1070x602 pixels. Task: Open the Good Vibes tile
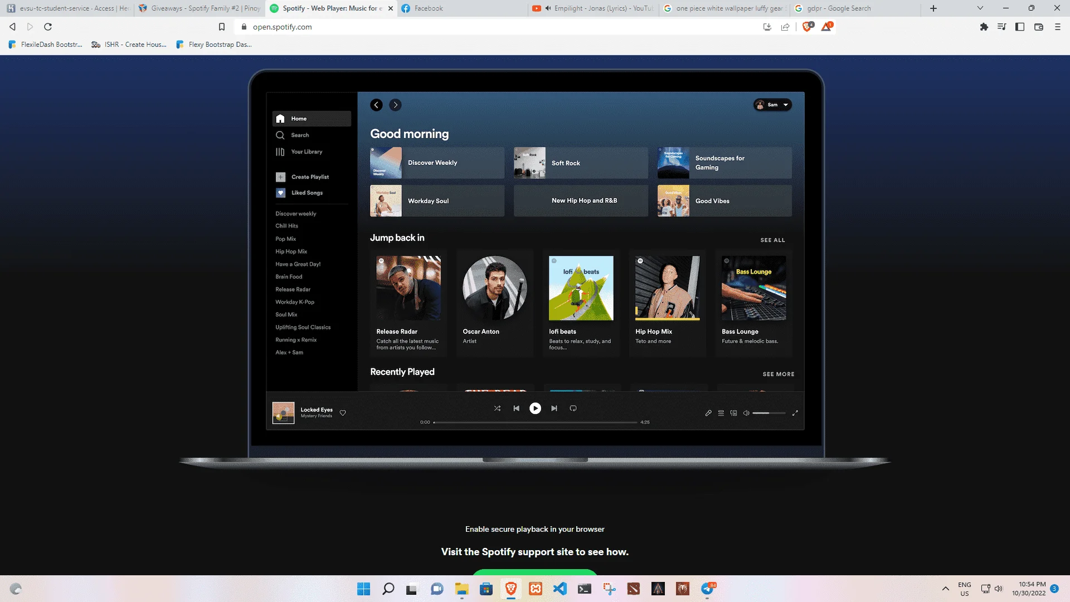click(x=724, y=201)
